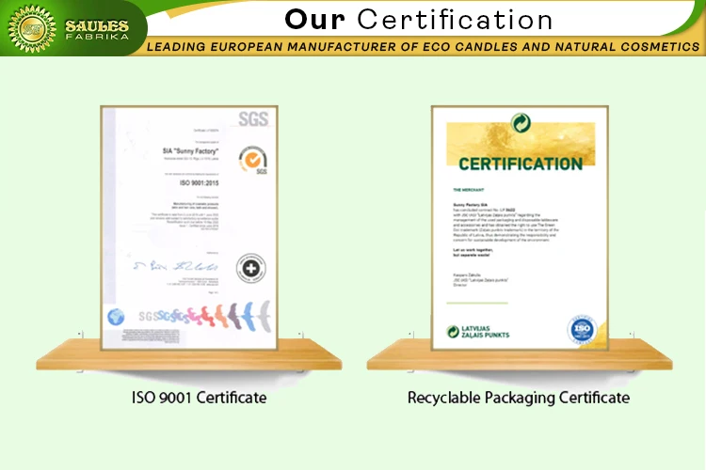Click the "ISO 9001 Certificate" caption

pos(199,398)
